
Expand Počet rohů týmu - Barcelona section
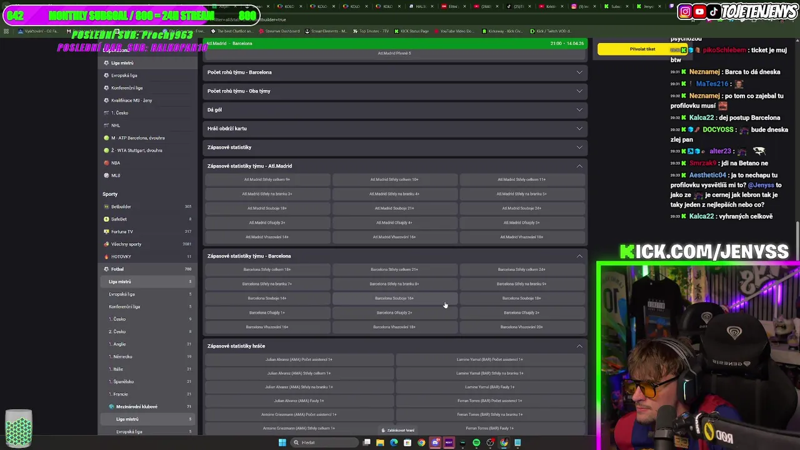coord(395,72)
